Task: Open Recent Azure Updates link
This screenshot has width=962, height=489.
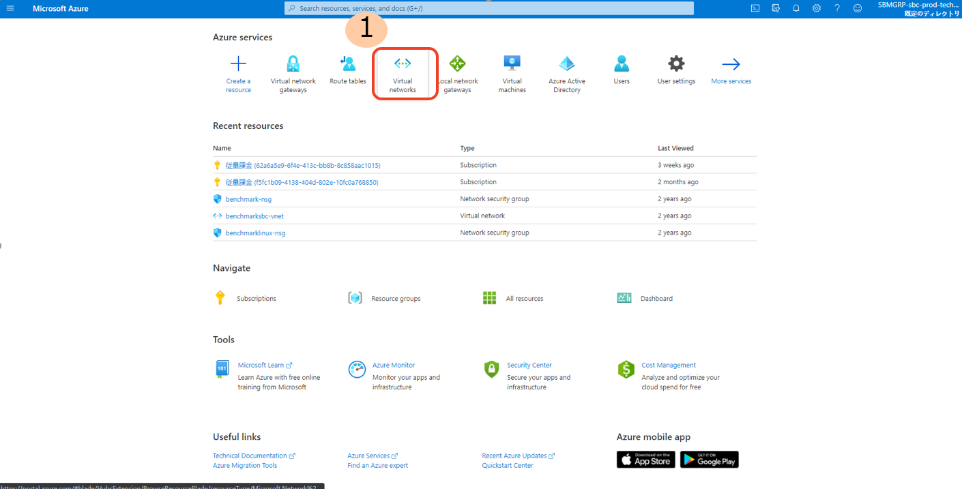Action: [518, 456]
